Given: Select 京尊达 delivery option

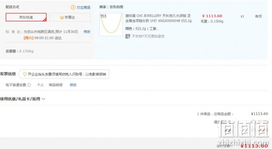Looking at the screenshot, I should tap(70, 17).
